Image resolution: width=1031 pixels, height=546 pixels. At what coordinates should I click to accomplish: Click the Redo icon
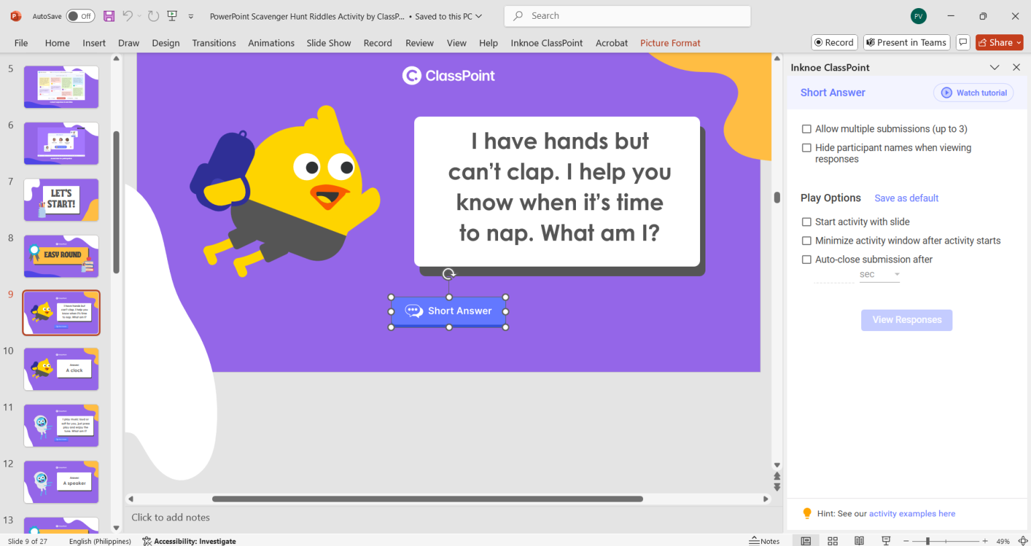click(x=153, y=15)
